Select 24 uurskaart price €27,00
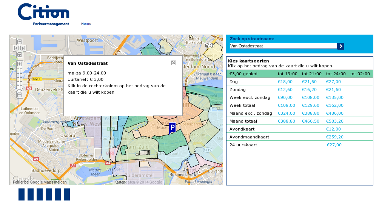This screenshot has width=379, height=205. coord(334,145)
